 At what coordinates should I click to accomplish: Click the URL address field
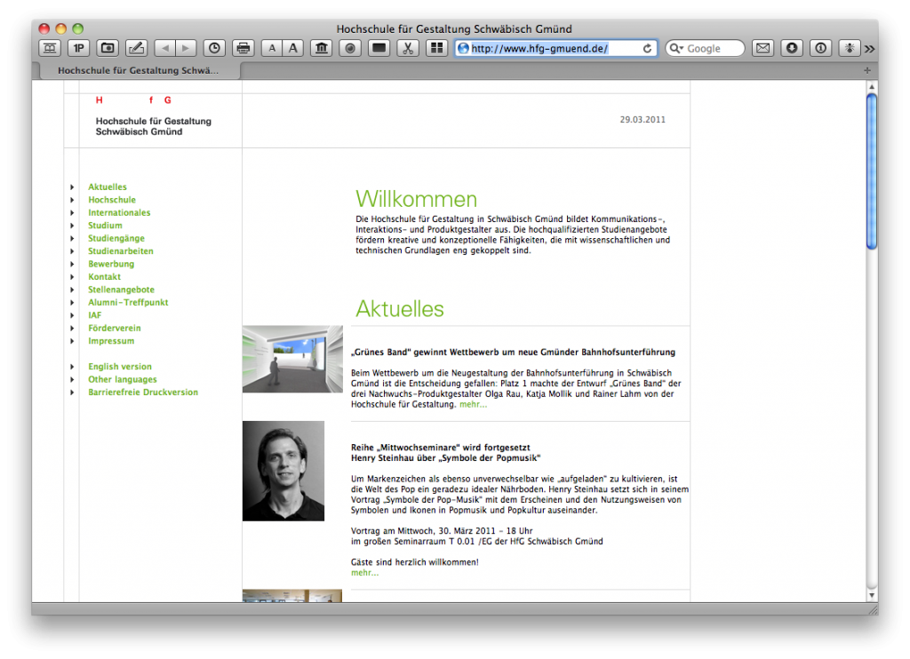(x=555, y=49)
